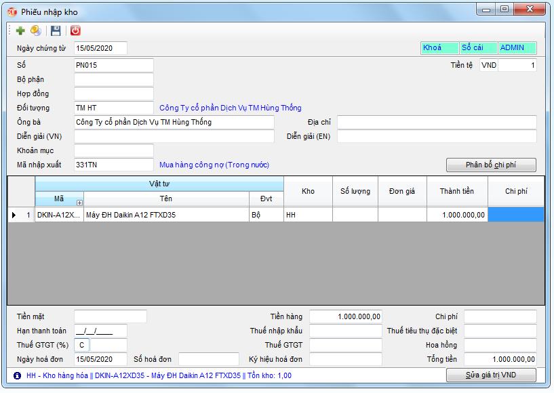The width and height of the screenshot is (554, 393).
Task: Click the Thành tiền column header
Action: [456, 192]
